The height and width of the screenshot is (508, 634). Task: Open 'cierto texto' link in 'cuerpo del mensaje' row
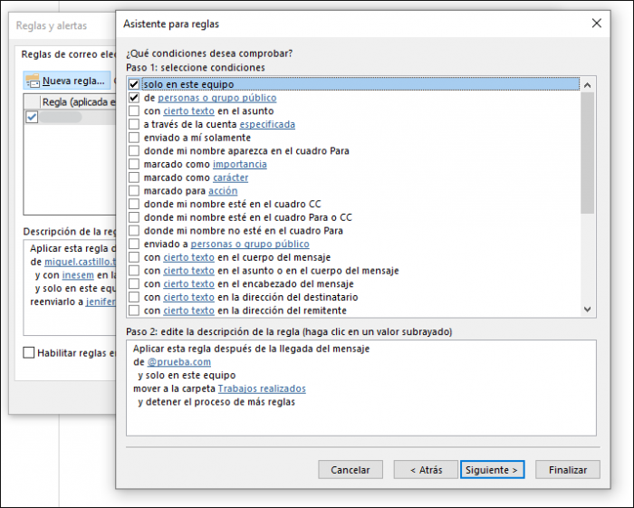[188, 257]
